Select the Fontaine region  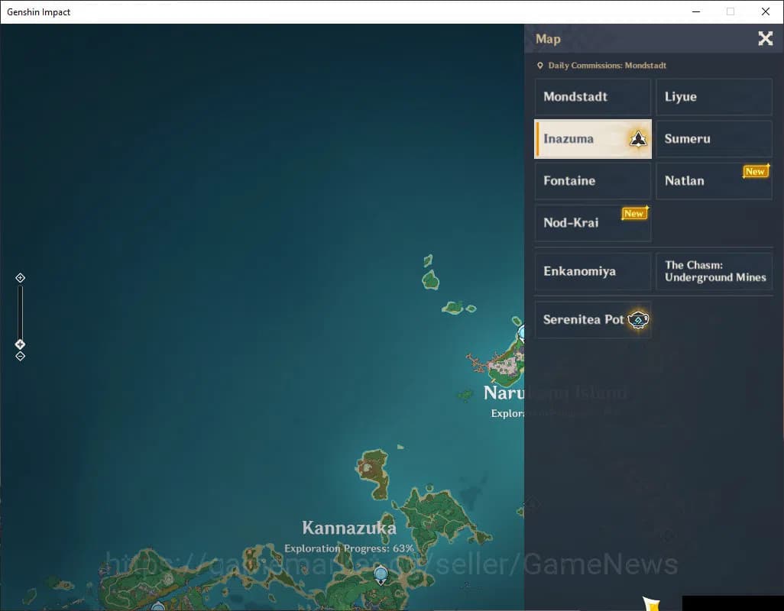click(593, 181)
